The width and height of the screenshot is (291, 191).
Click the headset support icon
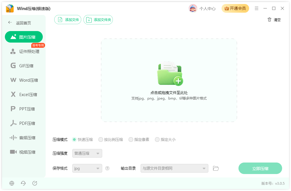click(23, 183)
